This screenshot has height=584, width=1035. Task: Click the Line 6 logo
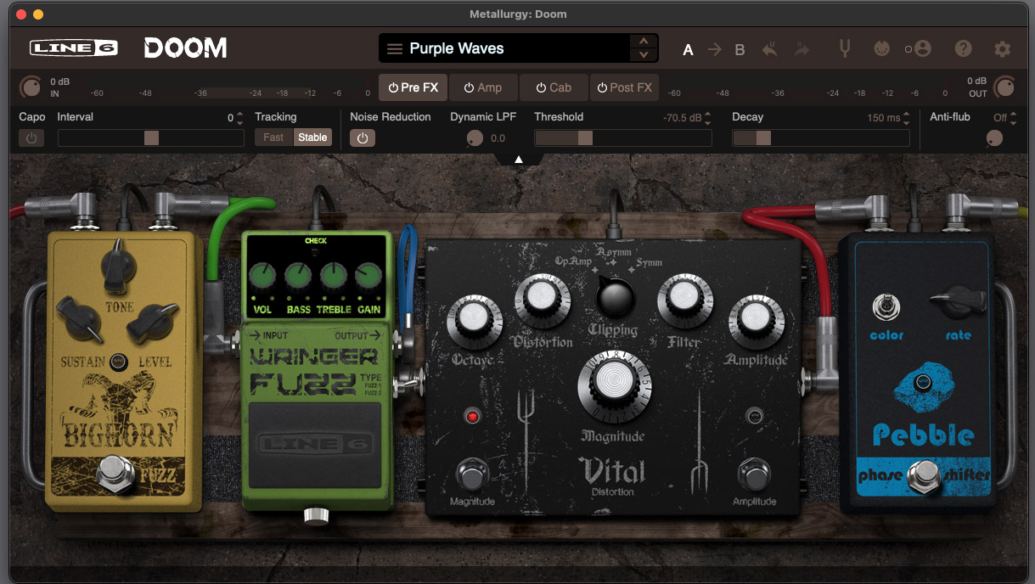74,48
